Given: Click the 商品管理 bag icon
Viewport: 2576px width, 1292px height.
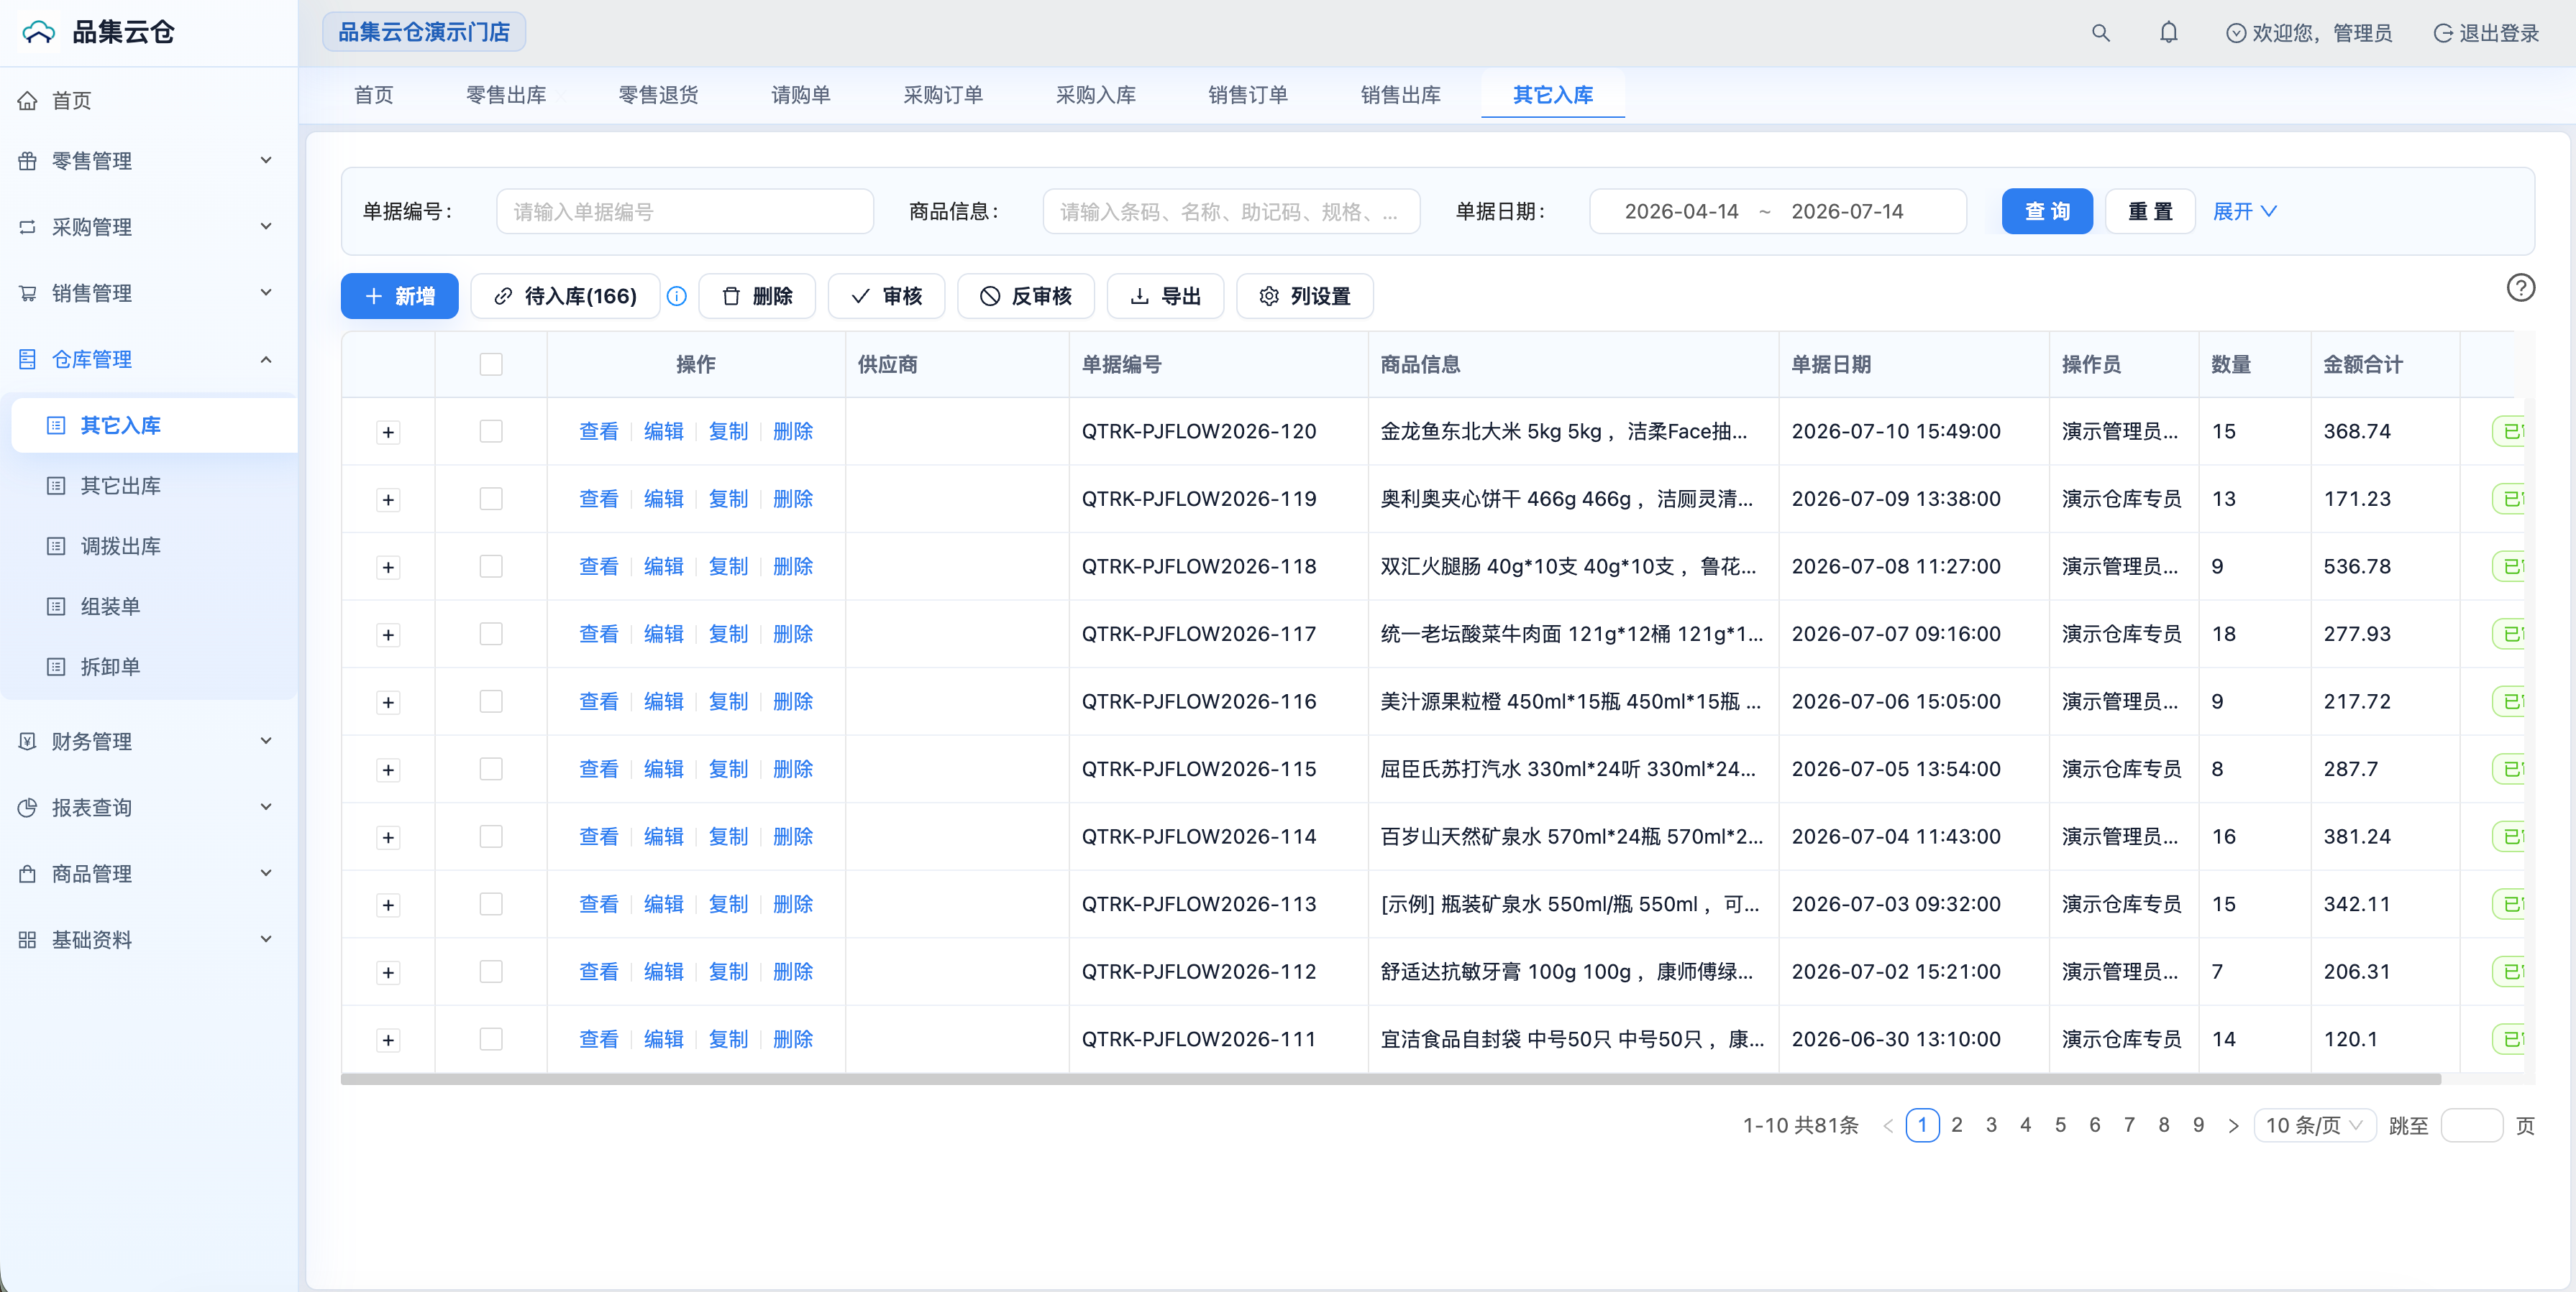Looking at the screenshot, I should point(27,873).
